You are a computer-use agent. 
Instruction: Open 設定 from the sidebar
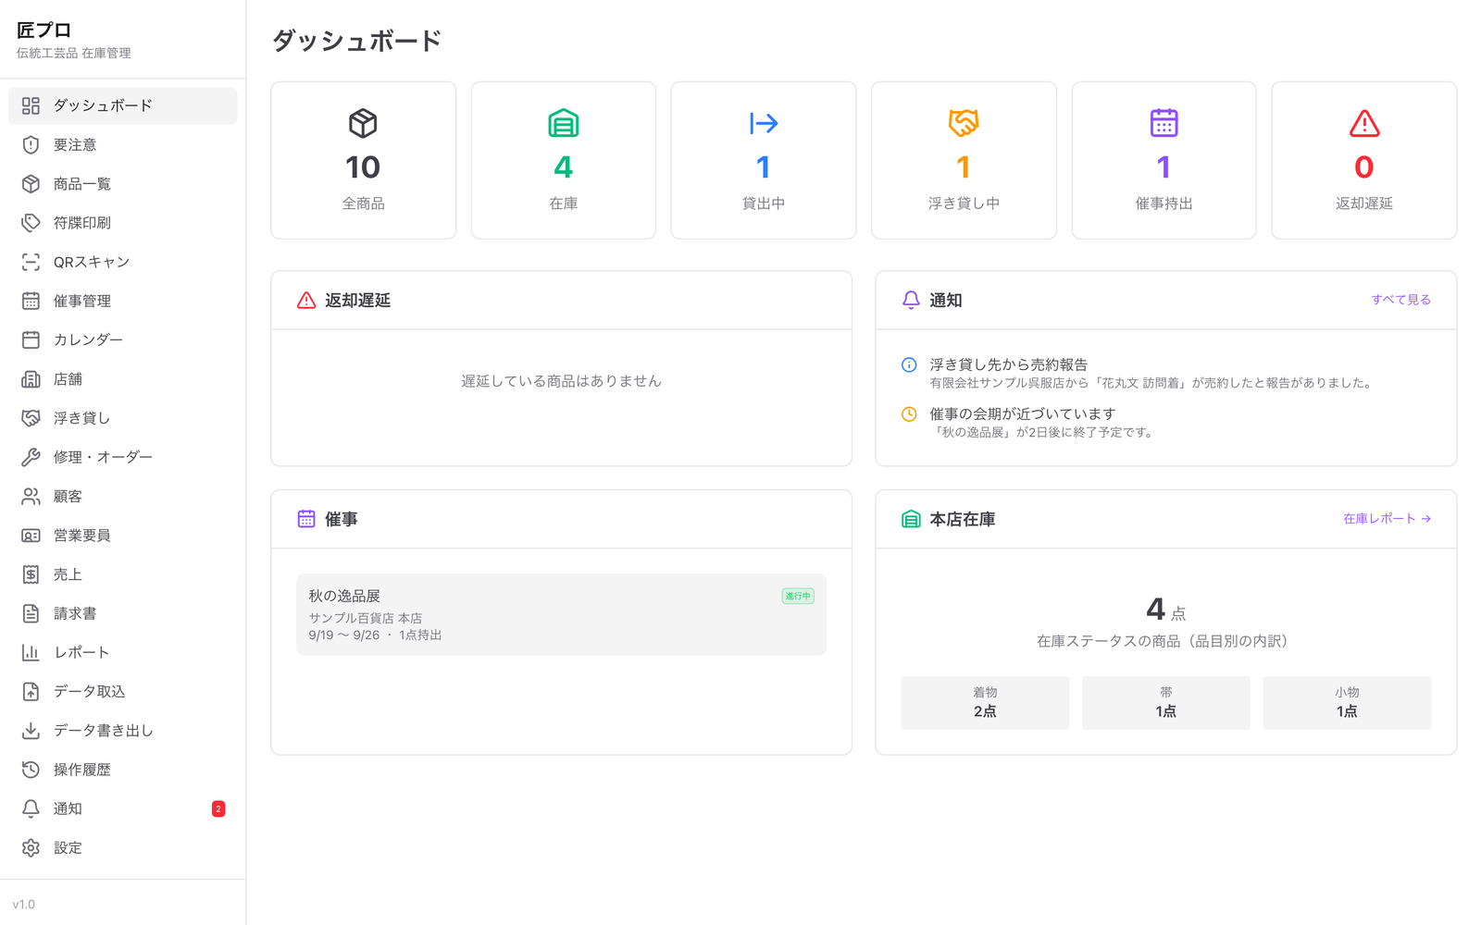pos(123,847)
